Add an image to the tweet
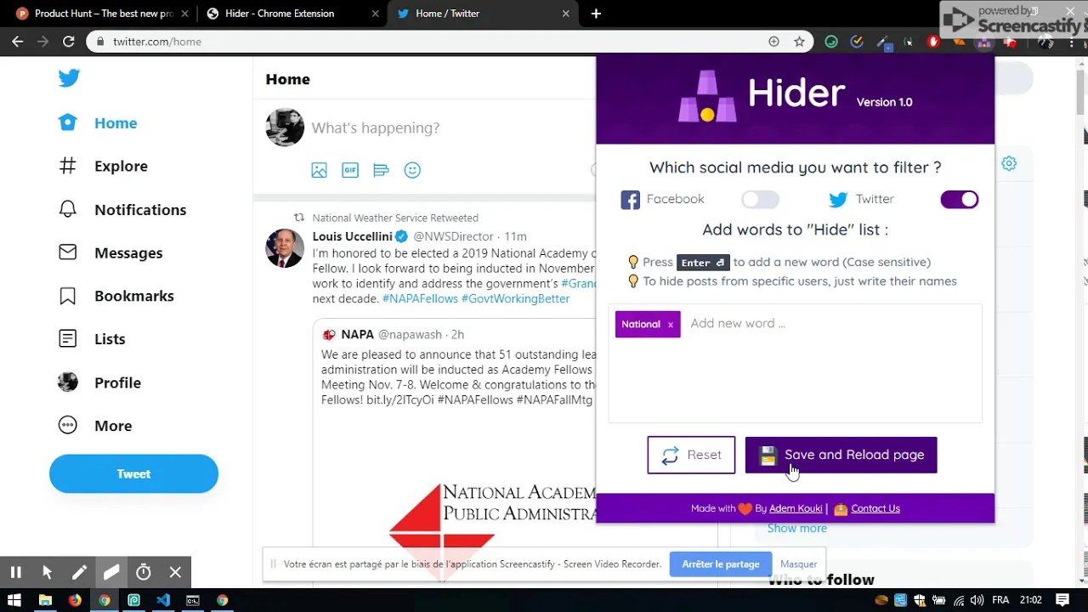The image size is (1088, 612). pos(319,170)
